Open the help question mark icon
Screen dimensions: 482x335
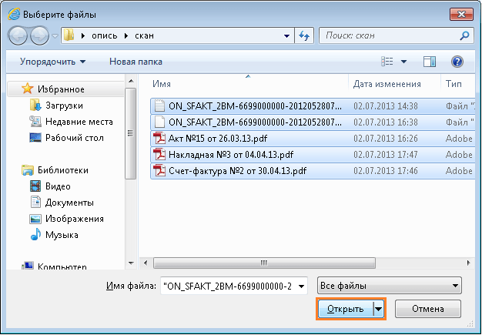click(457, 61)
